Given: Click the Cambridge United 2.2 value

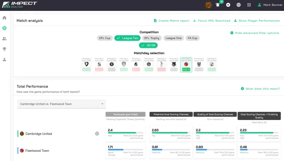Looking at the screenshot, I should point(198,130).
